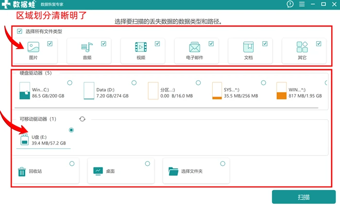Toggle the 选择所有文件类型 checkbox

[x=19, y=31]
